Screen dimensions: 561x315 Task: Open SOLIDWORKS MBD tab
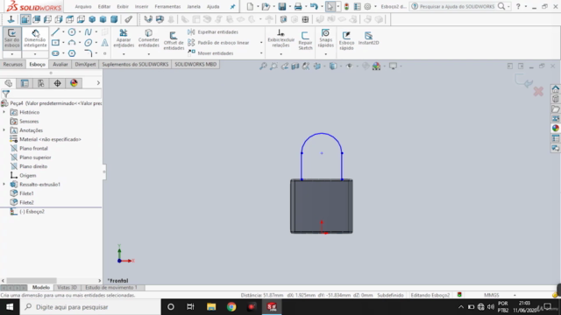tap(195, 64)
